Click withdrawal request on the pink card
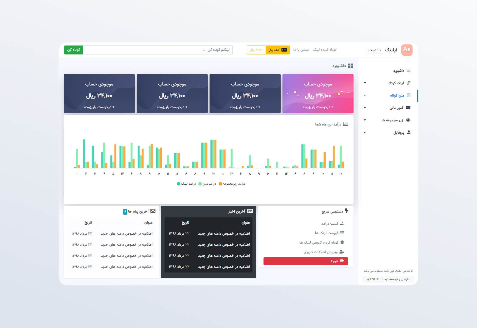 [318, 107]
